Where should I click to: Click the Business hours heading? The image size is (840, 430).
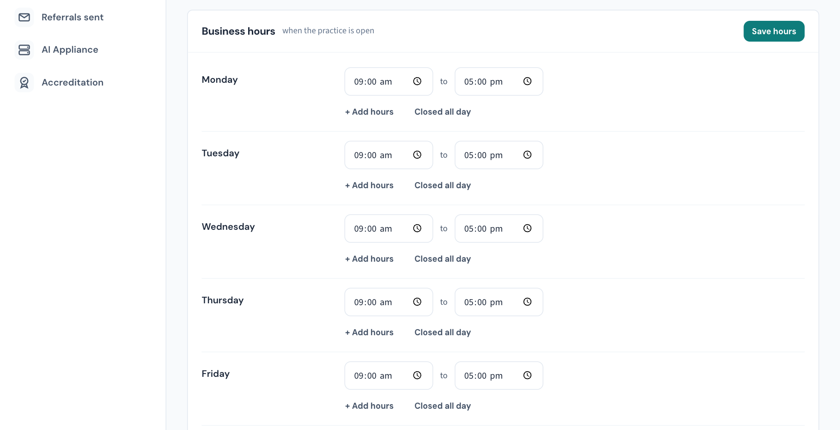tap(238, 31)
